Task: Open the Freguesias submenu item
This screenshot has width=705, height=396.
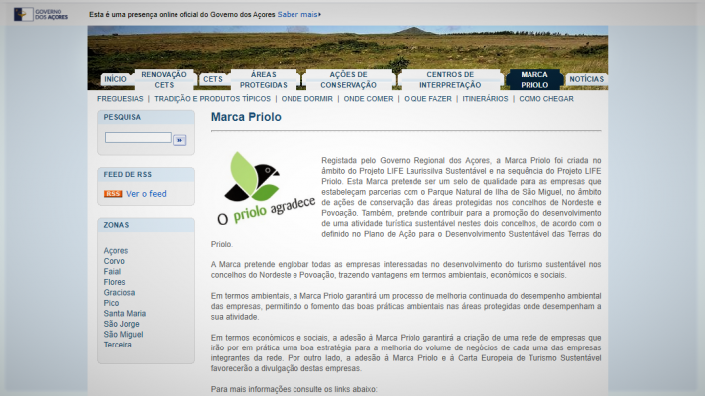Action: 120,99
